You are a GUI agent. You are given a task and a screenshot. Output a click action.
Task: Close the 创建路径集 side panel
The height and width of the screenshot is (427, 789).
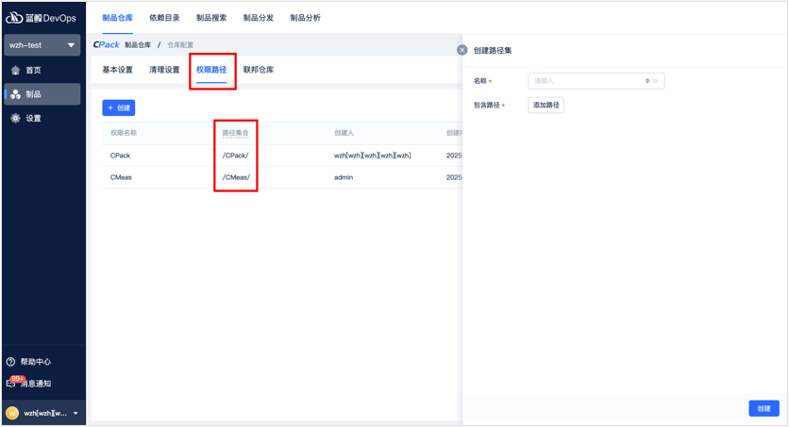pos(462,50)
